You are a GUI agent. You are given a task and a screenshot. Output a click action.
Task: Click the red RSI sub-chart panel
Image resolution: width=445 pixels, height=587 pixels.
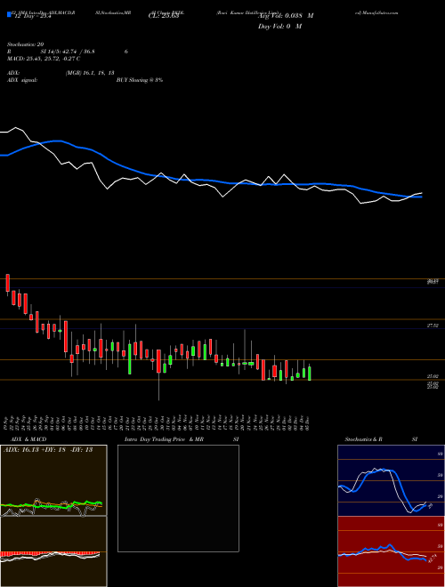391,551
